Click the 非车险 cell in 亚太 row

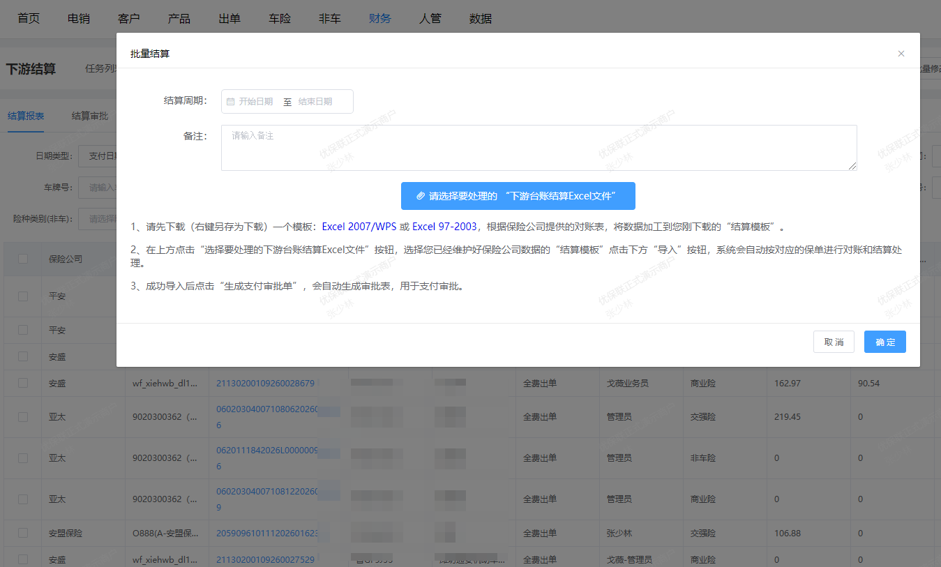pyautogui.click(x=703, y=458)
